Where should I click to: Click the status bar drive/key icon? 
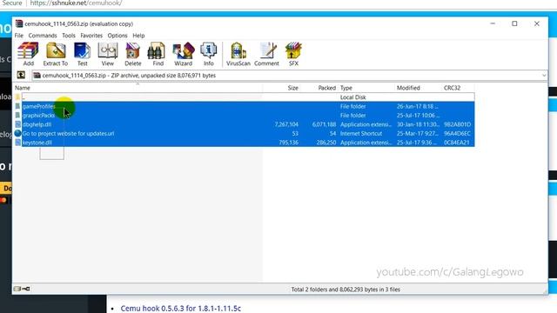coord(22,289)
